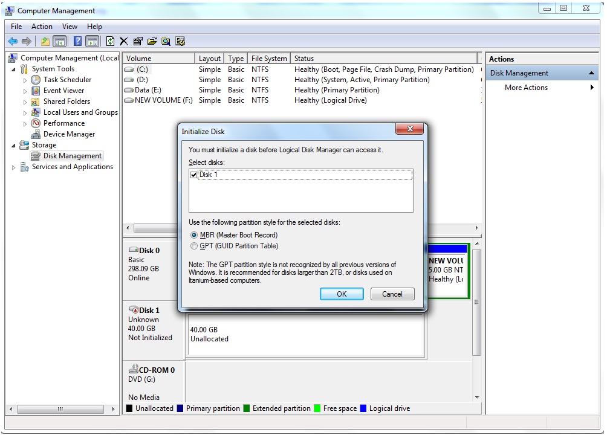This screenshot has width=607, height=435.
Task: Open the Action menu
Action: pyautogui.click(x=42, y=27)
